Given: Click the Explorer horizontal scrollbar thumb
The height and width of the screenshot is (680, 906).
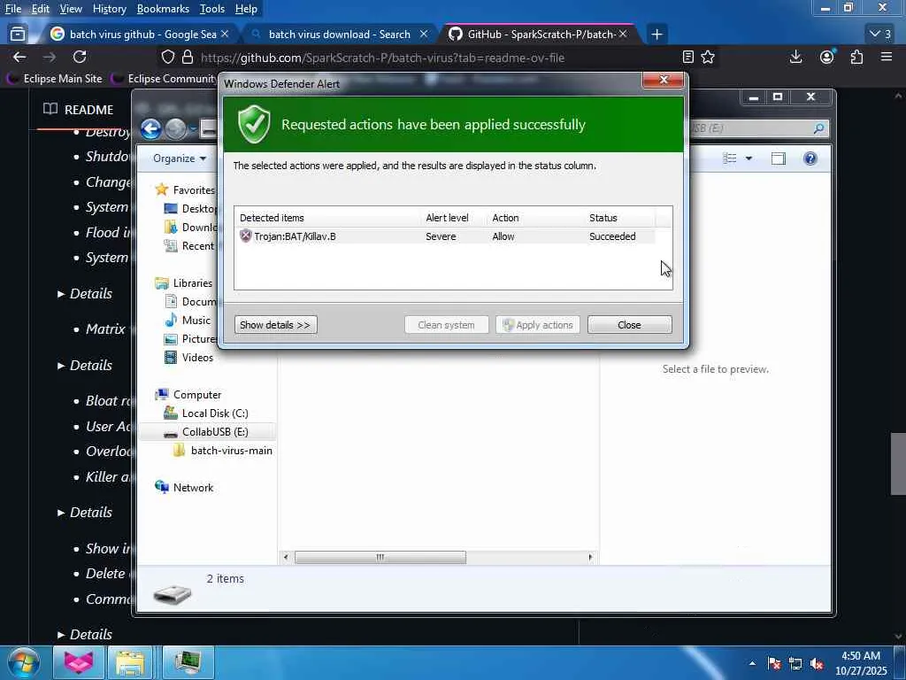Looking at the screenshot, I should [x=380, y=557].
